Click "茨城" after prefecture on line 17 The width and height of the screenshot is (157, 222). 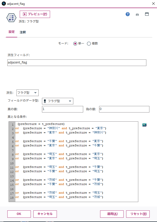click(x=52, y=193)
